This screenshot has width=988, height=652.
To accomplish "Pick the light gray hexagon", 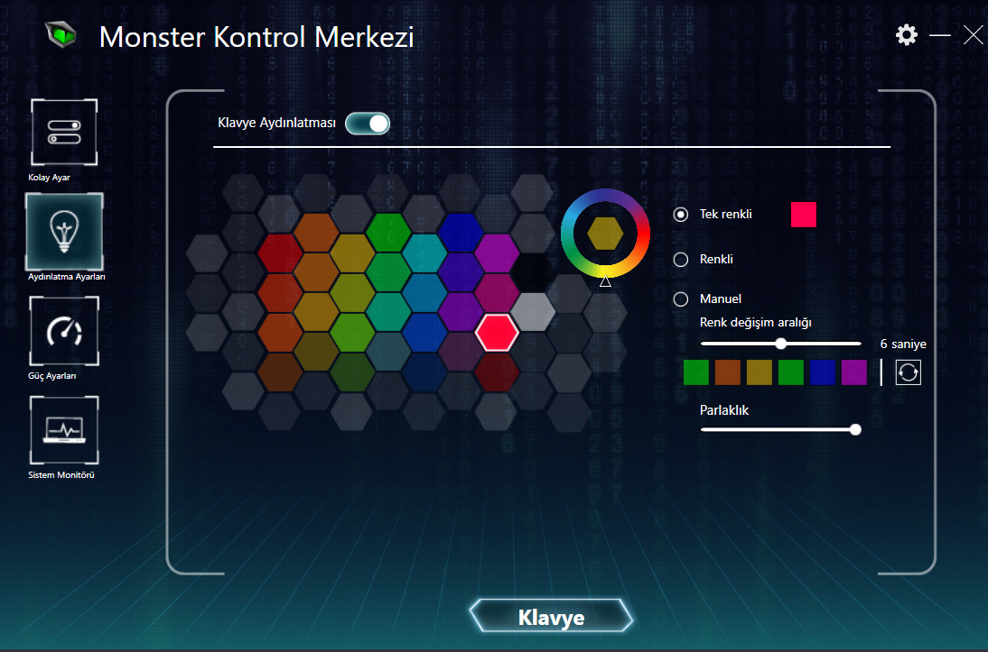I will click(533, 311).
